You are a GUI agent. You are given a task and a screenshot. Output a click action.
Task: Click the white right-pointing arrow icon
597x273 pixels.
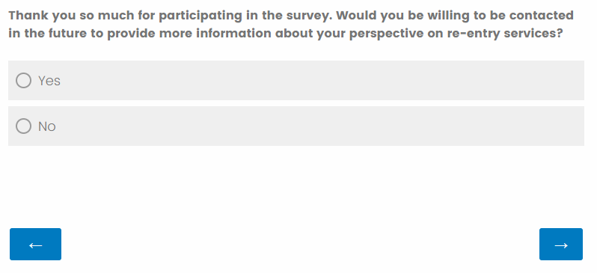pyautogui.click(x=561, y=245)
